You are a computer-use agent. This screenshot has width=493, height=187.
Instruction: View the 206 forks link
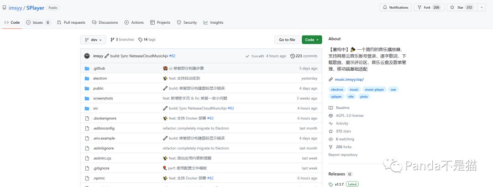pos(340,147)
